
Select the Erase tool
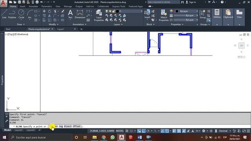coord(63,11)
